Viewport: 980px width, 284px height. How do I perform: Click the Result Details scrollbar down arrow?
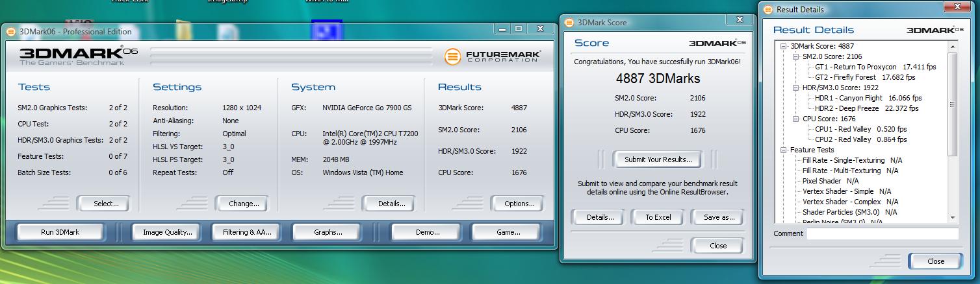[x=953, y=218]
